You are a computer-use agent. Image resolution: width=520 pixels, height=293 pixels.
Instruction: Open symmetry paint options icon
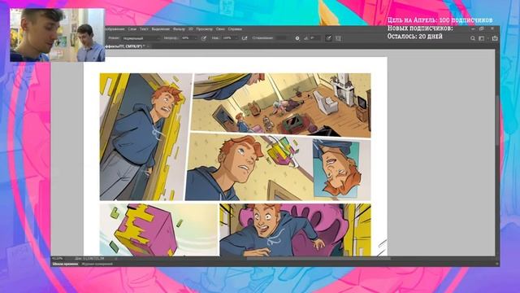pos(338,38)
